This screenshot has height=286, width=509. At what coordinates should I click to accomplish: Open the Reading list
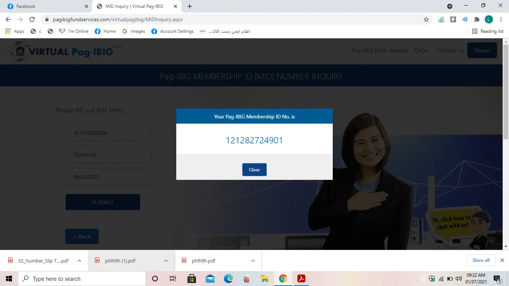coord(488,31)
